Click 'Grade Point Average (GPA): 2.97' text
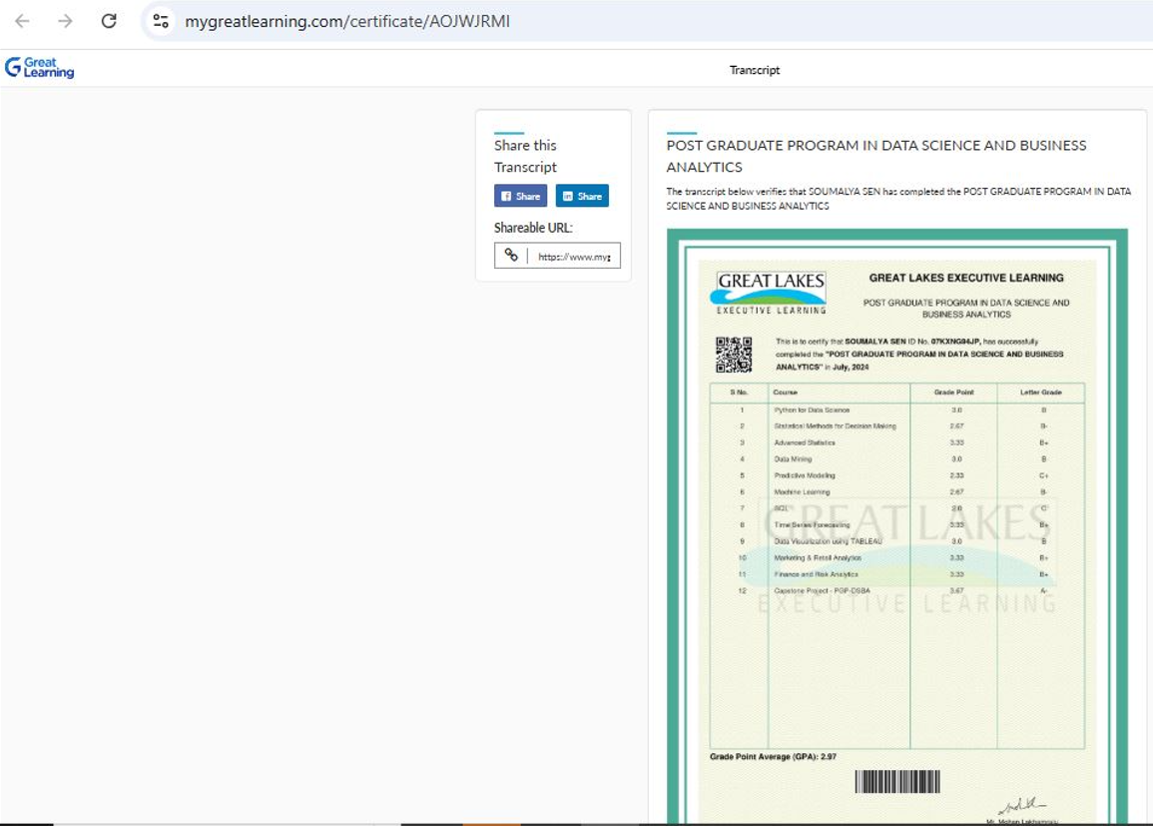Image resolution: width=1153 pixels, height=826 pixels. coord(773,756)
